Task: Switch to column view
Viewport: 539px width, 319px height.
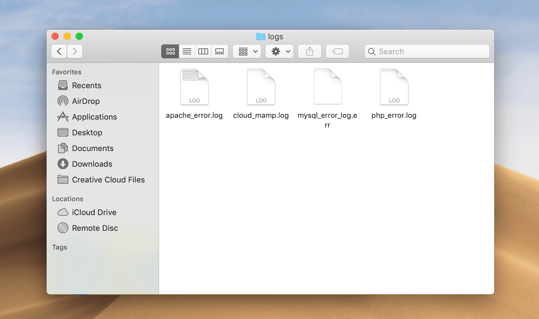Action: click(203, 51)
